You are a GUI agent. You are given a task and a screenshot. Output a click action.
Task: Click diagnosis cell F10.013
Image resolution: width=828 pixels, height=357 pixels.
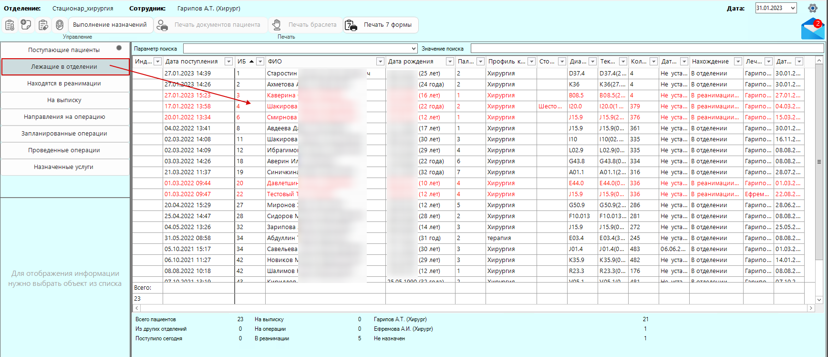[x=582, y=216]
